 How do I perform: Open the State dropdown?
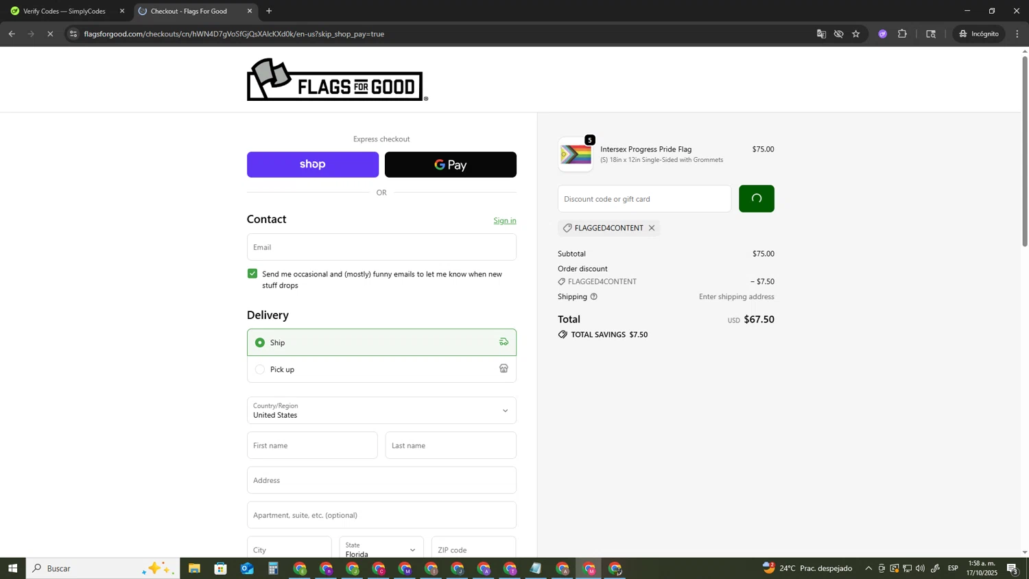(381, 549)
